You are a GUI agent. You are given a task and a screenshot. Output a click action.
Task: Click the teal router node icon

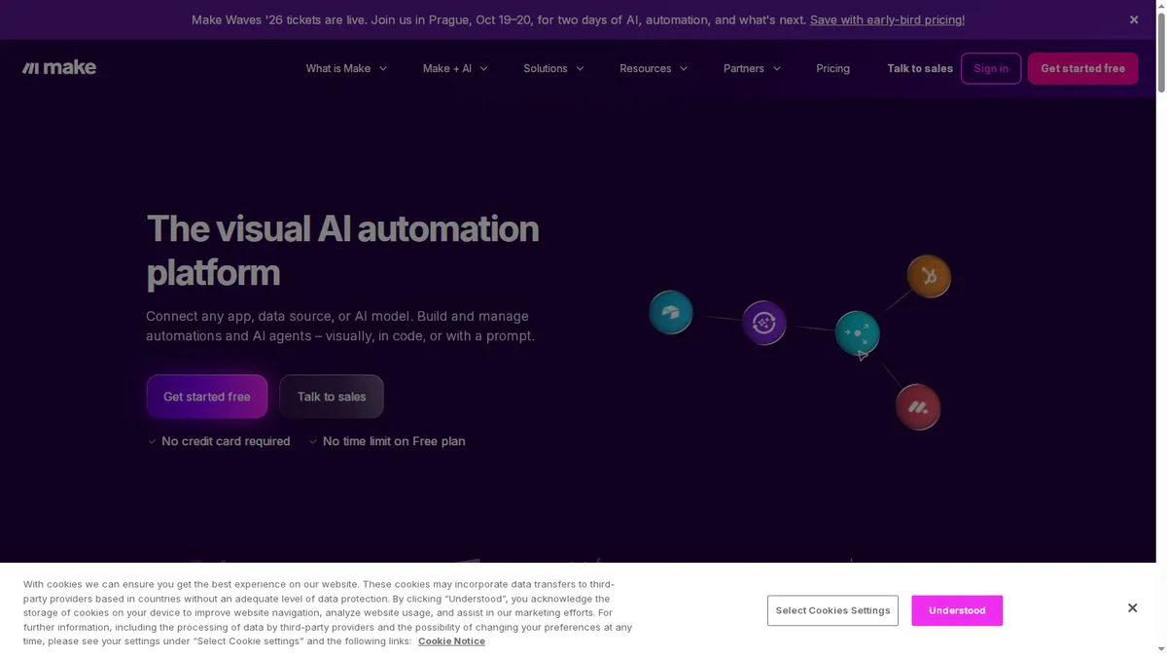click(858, 332)
